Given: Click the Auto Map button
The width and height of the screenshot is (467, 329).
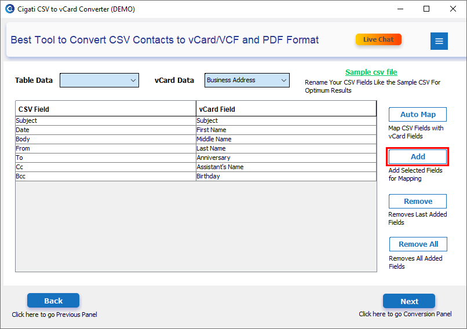Looking at the screenshot, I should click(418, 114).
